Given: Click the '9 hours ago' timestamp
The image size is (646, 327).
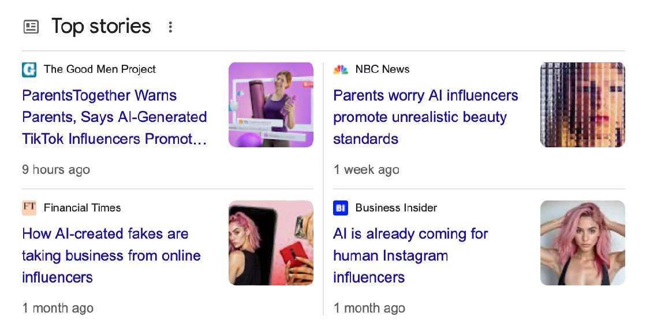Looking at the screenshot, I should point(56,170).
